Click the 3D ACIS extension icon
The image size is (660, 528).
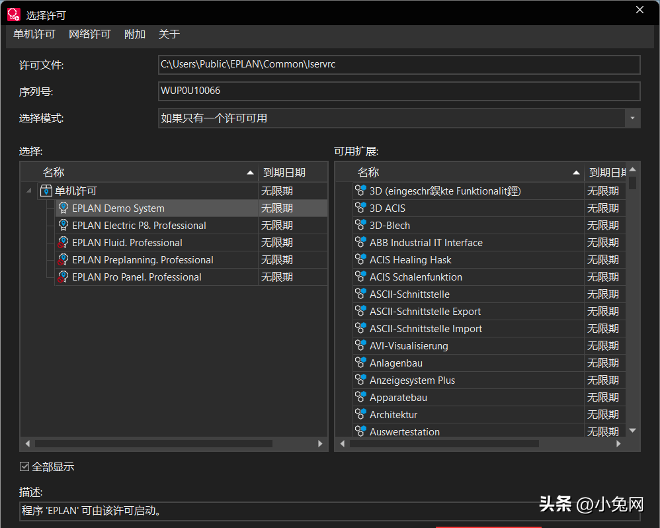click(360, 208)
